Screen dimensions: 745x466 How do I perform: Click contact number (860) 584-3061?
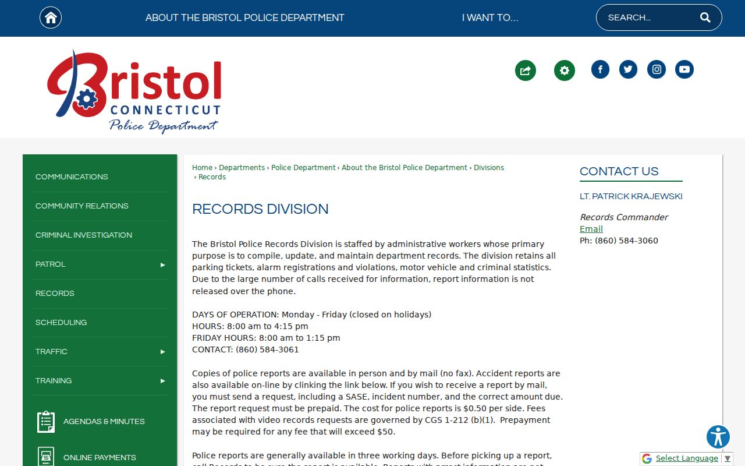click(267, 349)
